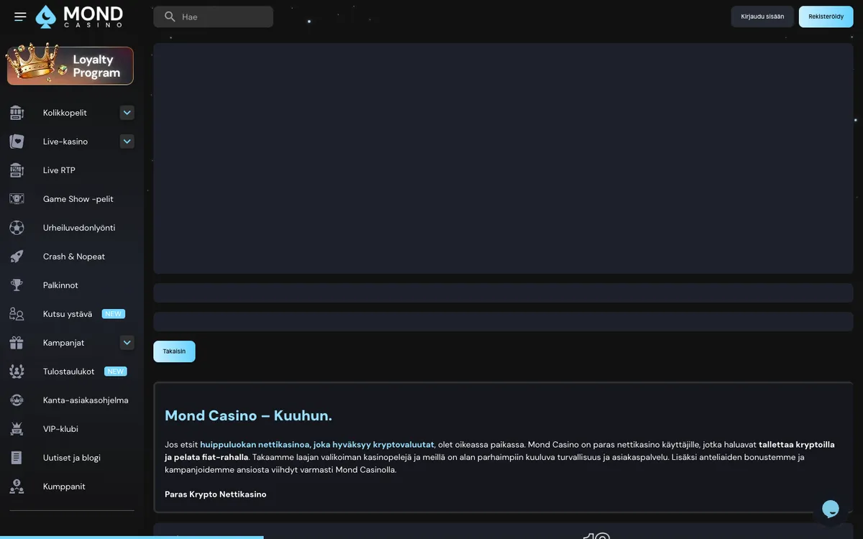Click the Mond Casino – Kuuhun. heading
The image size is (863, 539).
[248, 415]
